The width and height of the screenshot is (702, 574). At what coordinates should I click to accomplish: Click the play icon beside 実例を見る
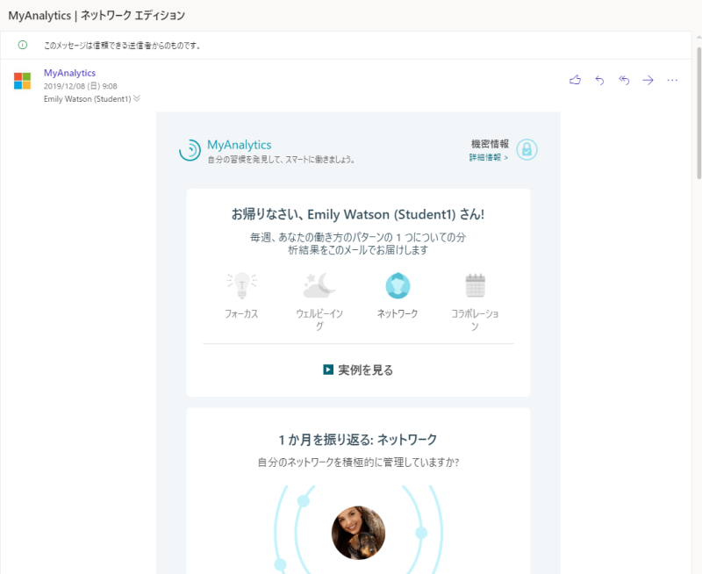click(328, 370)
